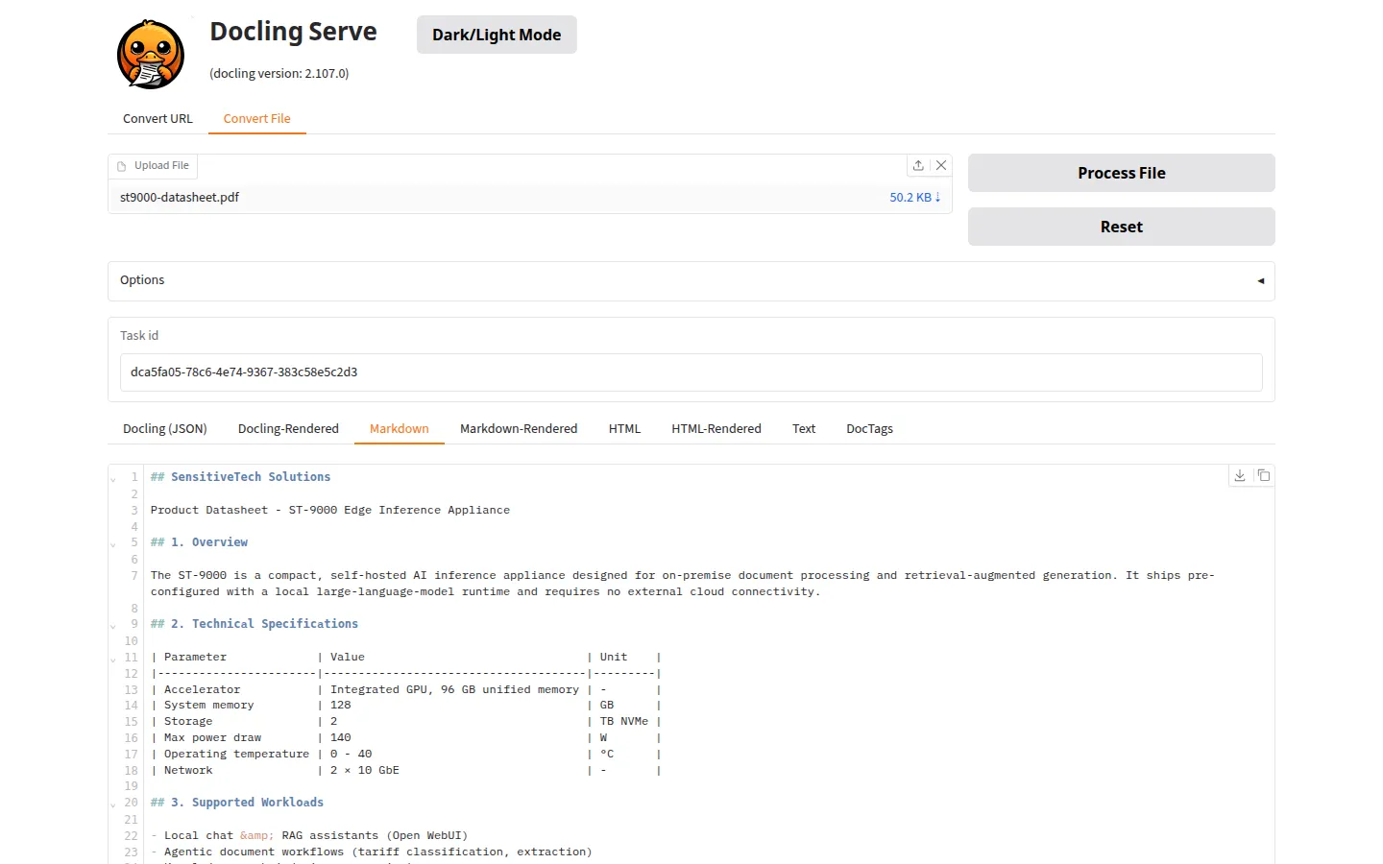This screenshot has width=1383, height=864.
Task: Click the Options label
Action: pos(142,280)
